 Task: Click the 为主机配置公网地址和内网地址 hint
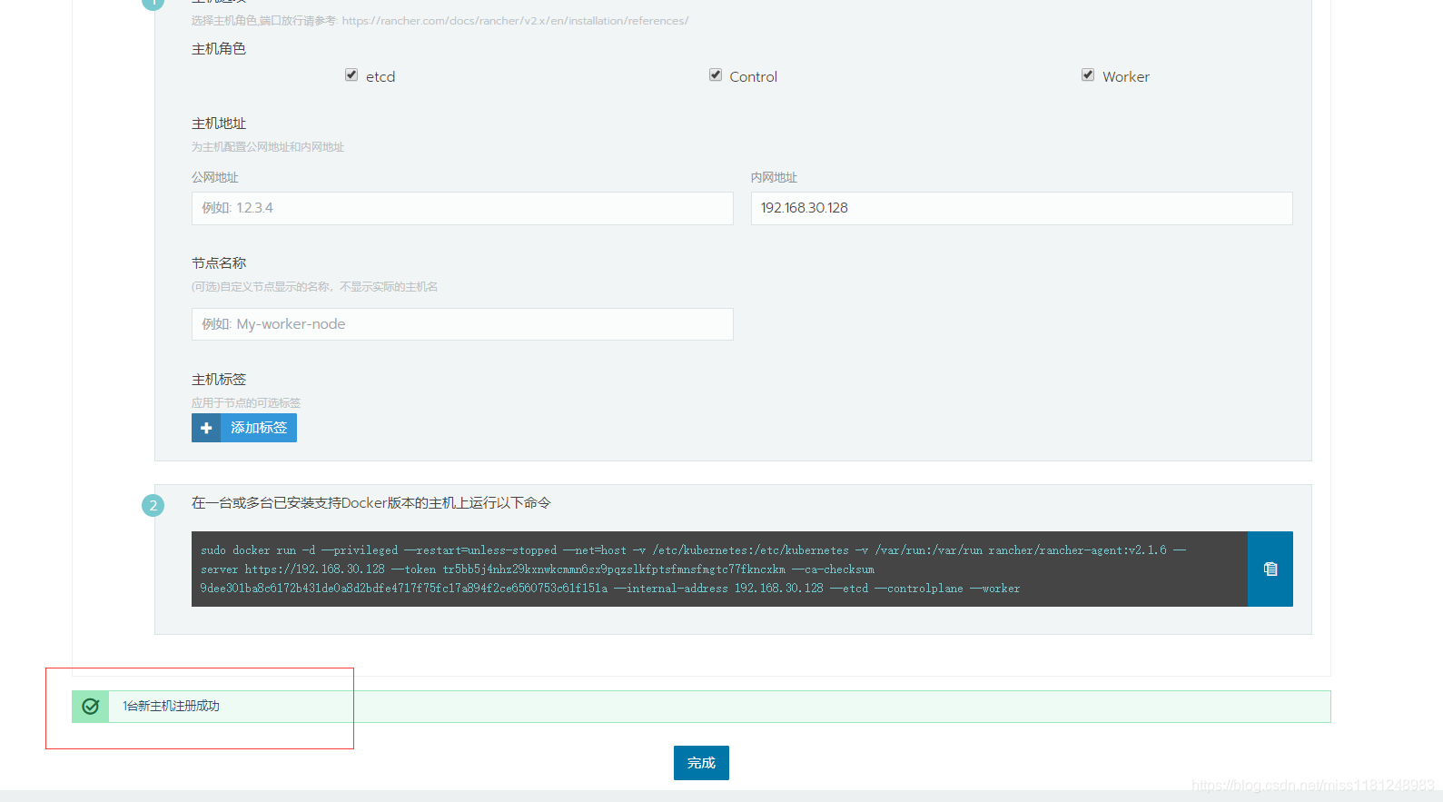pos(268,147)
